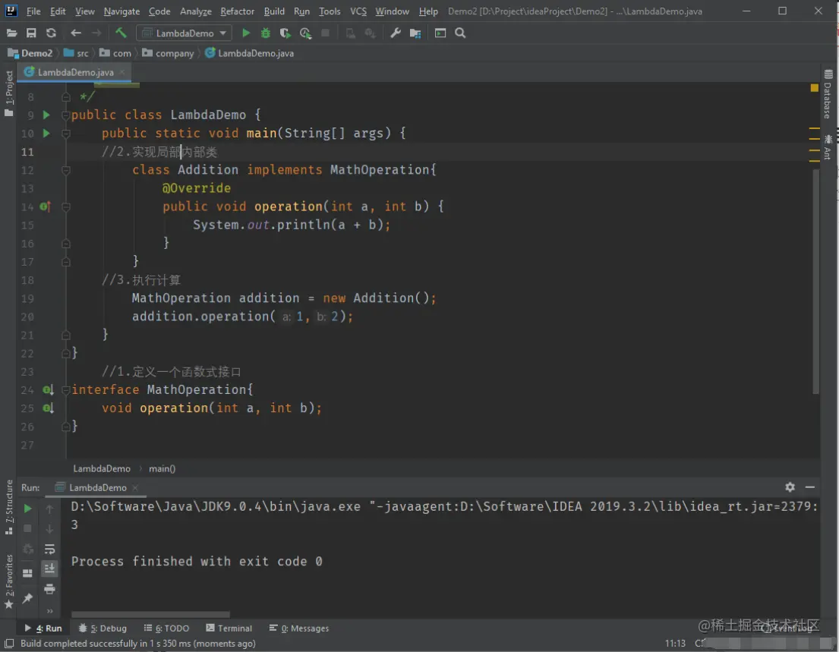Click the Demo2 breadcrumb in navigation bar
This screenshot has height=652, width=839.
pyautogui.click(x=30, y=53)
